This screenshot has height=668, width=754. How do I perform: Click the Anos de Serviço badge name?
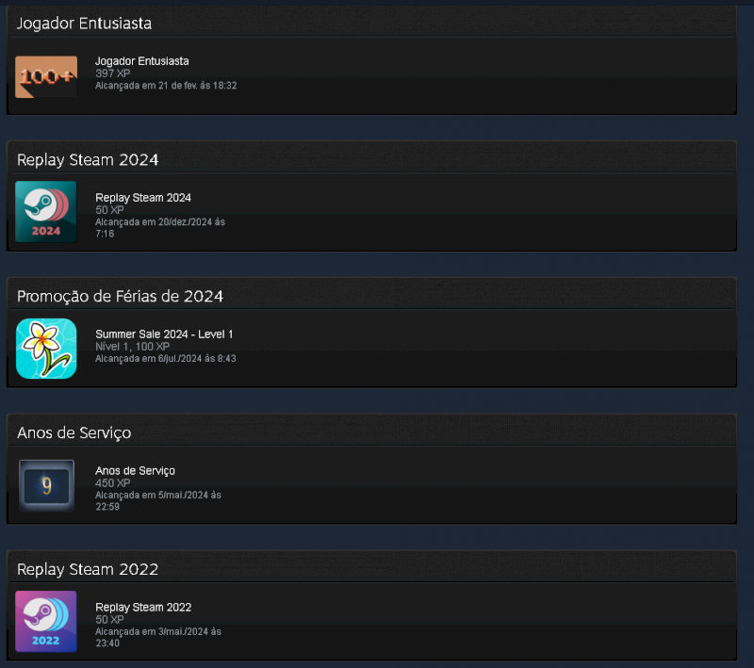pos(135,470)
